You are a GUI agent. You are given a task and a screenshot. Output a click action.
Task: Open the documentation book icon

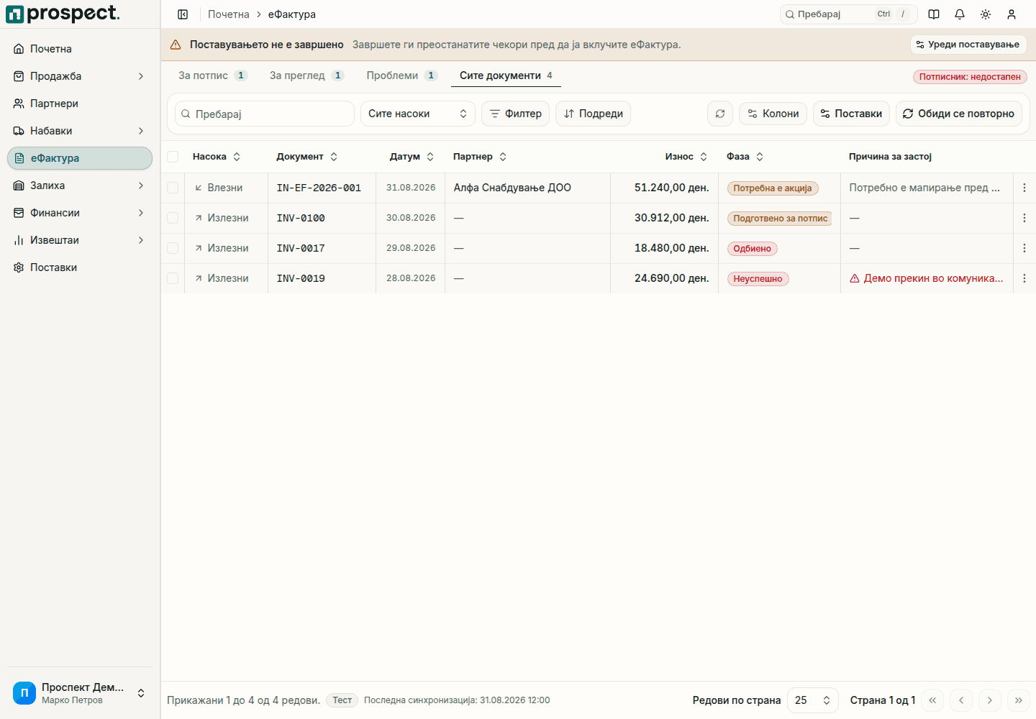tap(934, 14)
